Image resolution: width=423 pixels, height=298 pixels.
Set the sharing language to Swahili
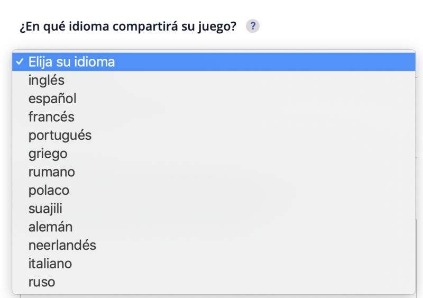click(45, 209)
